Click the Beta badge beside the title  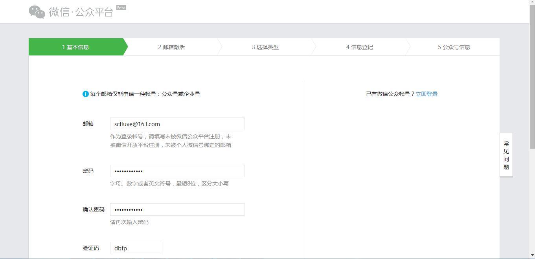tap(121, 7)
